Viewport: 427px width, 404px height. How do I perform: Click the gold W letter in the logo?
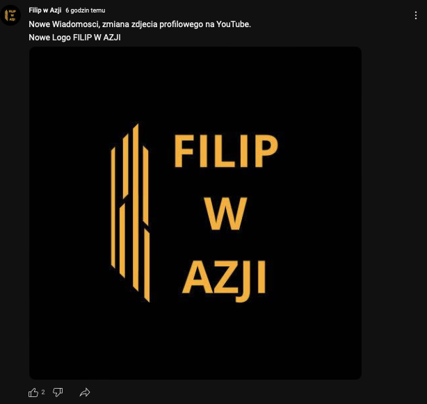[x=225, y=213]
